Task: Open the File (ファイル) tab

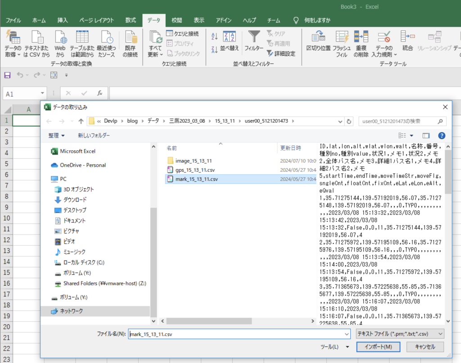Action: click(x=13, y=20)
